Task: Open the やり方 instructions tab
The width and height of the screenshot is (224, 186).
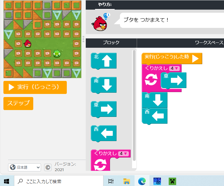Action: click(x=105, y=5)
